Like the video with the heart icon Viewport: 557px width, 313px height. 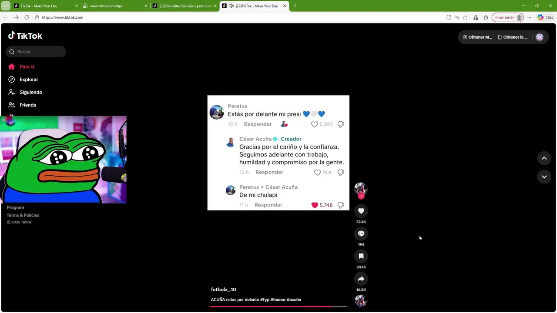point(361,211)
